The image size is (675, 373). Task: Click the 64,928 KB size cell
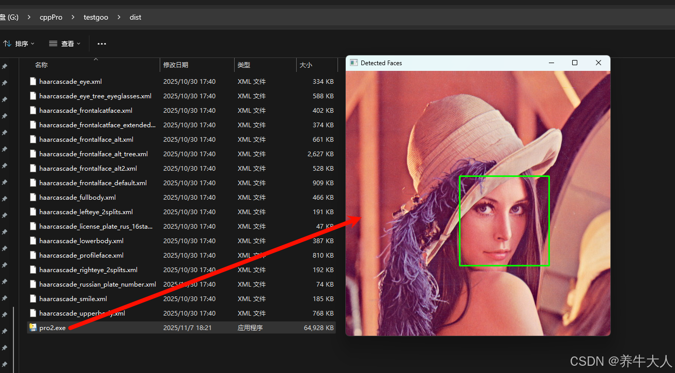319,328
